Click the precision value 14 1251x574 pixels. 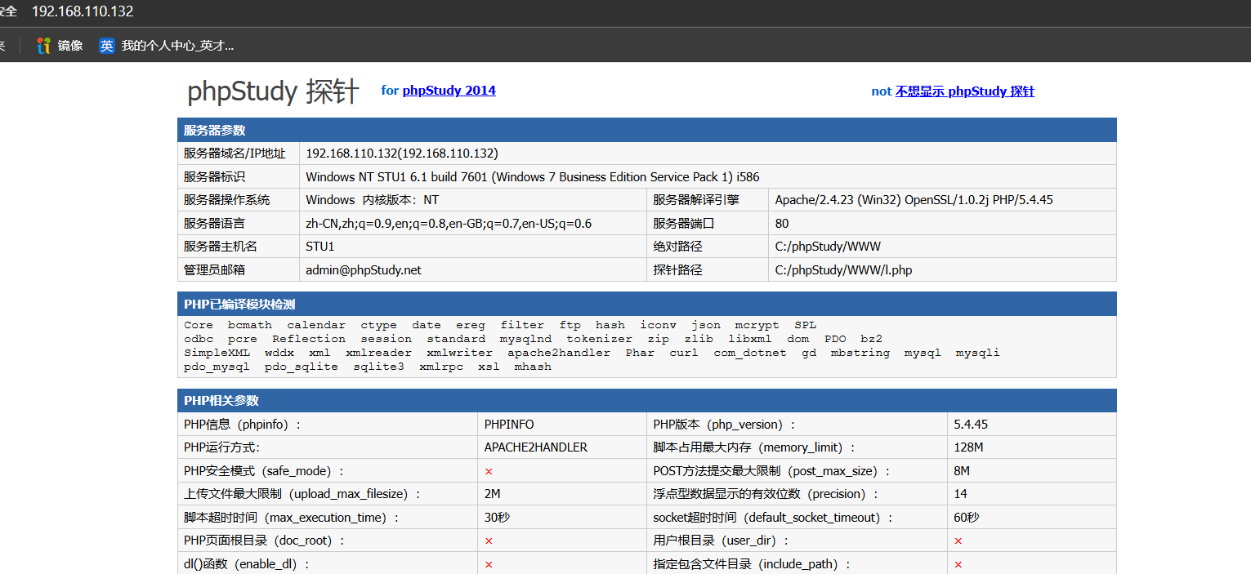pos(960,494)
